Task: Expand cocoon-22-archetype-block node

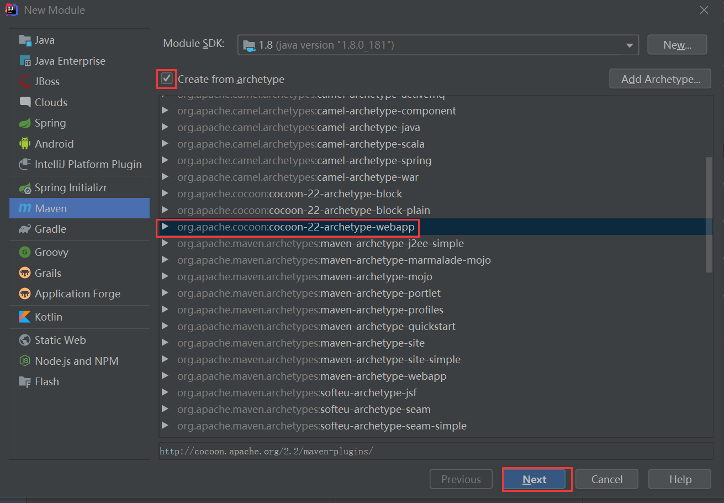Action: 165,193
